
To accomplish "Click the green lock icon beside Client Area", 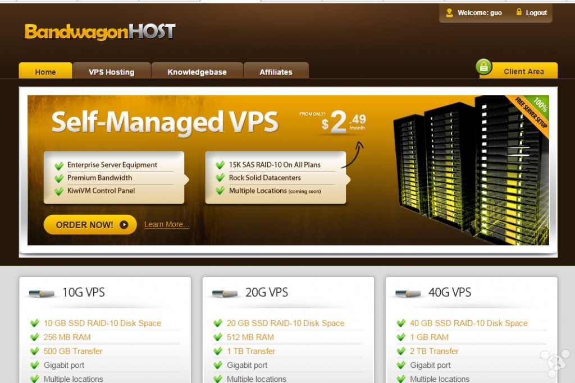I will [x=483, y=67].
